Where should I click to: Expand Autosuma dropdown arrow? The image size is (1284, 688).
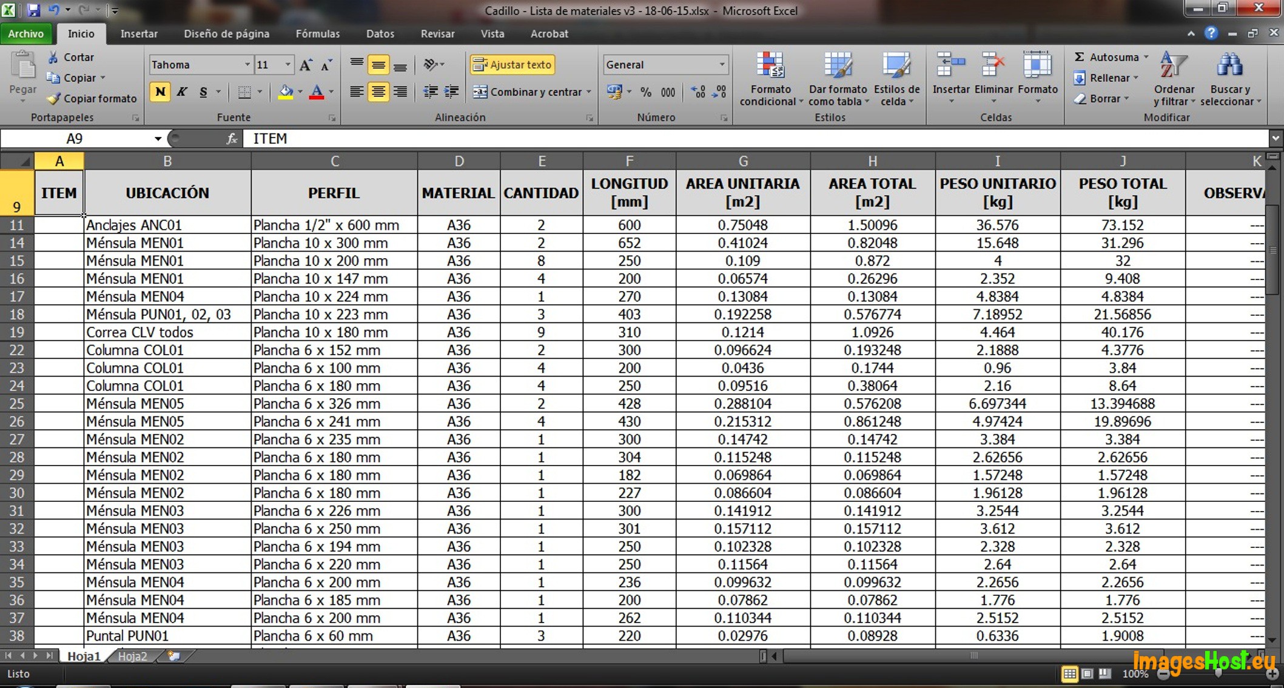[x=1146, y=57]
